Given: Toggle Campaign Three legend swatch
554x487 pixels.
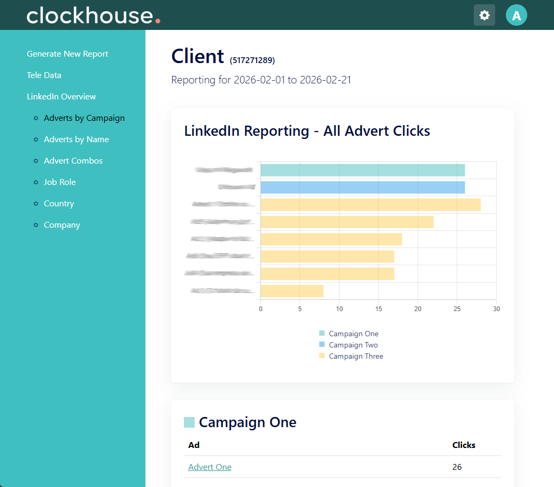Looking at the screenshot, I should [x=321, y=355].
